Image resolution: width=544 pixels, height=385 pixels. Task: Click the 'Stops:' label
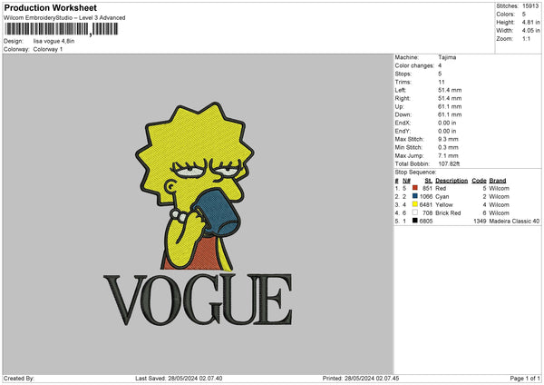tap(403, 74)
